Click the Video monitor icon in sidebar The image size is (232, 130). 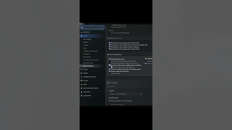point(82,69)
